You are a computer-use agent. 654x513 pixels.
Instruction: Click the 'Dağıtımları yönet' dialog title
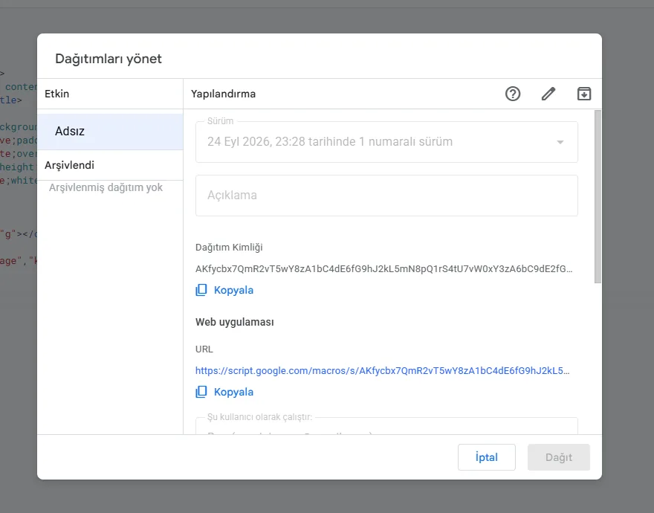click(x=109, y=59)
